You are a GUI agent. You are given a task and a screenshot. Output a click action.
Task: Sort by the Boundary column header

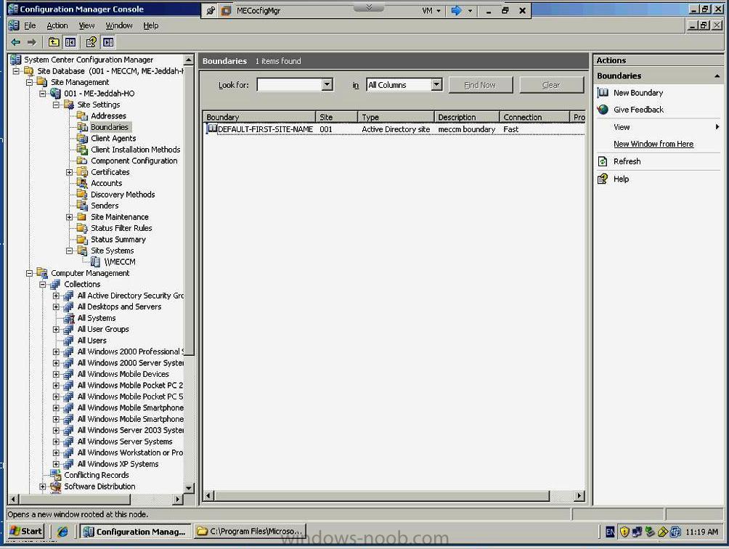coord(259,117)
